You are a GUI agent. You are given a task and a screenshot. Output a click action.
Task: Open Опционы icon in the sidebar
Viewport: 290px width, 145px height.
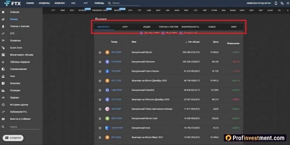click(x=3, y=41)
